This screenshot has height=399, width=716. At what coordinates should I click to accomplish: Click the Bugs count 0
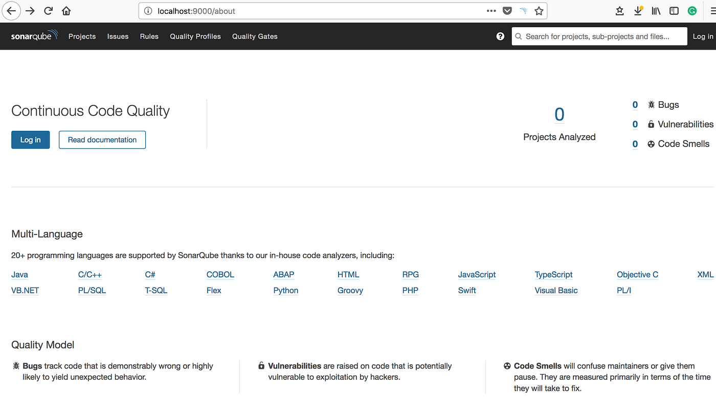pos(635,105)
